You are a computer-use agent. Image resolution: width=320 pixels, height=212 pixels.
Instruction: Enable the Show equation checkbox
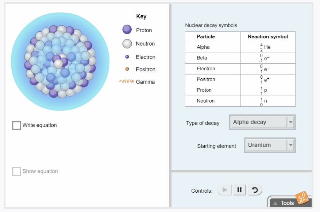point(16,171)
